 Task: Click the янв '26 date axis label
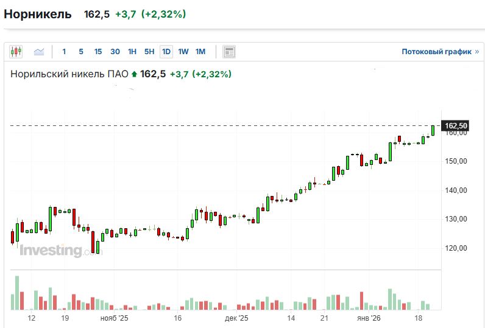point(369,318)
